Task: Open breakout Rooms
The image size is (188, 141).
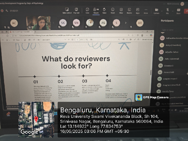Action: click(x=129, y=11)
